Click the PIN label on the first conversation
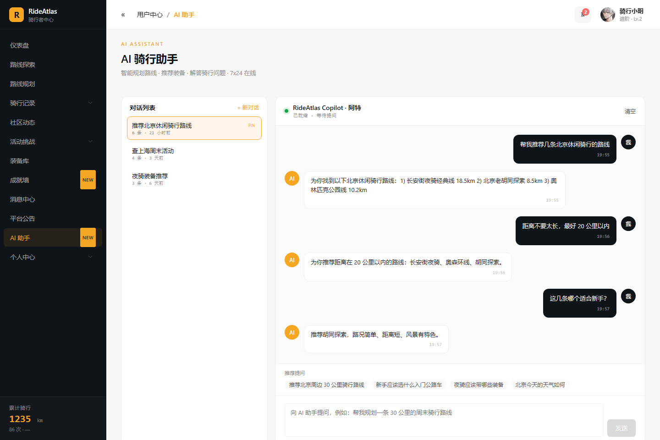Viewport: 660px width, 440px height. tap(251, 126)
